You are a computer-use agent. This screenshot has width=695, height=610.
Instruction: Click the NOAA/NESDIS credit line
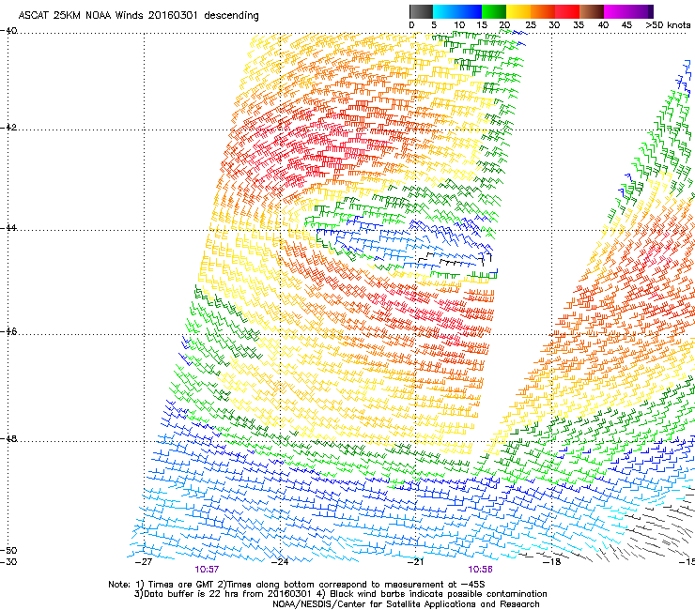[x=406, y=604]
